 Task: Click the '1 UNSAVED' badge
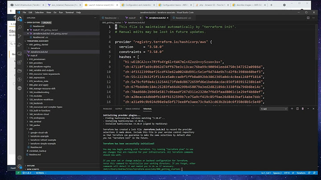point(46,22)
